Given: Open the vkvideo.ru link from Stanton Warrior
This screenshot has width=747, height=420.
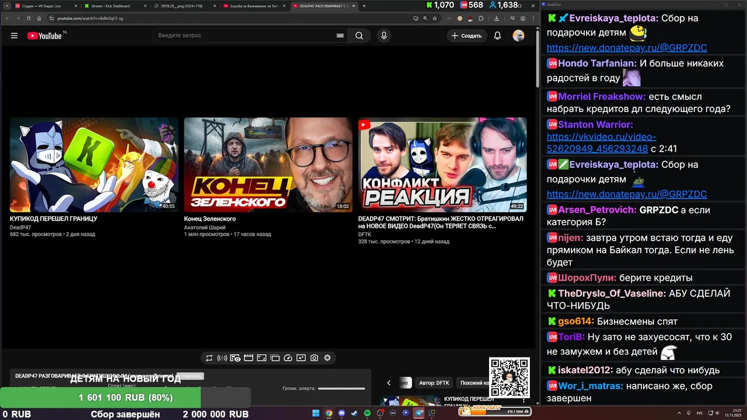Looking at the screenshot, I should (x=601, y=142).
